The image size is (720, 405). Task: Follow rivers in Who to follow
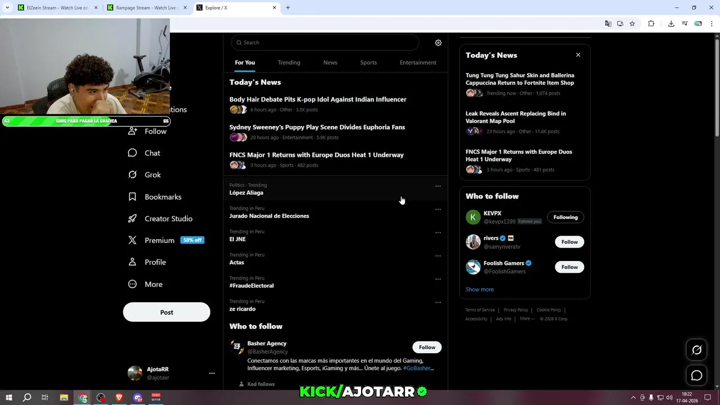click(569, 242)
